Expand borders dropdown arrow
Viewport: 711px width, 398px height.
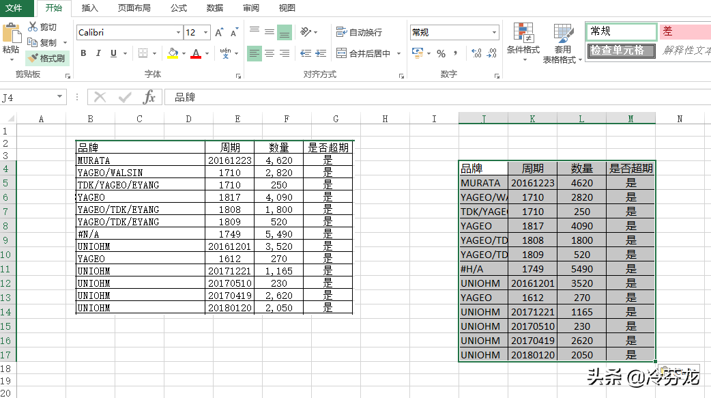pyautogui.click(x=155, y=53)
